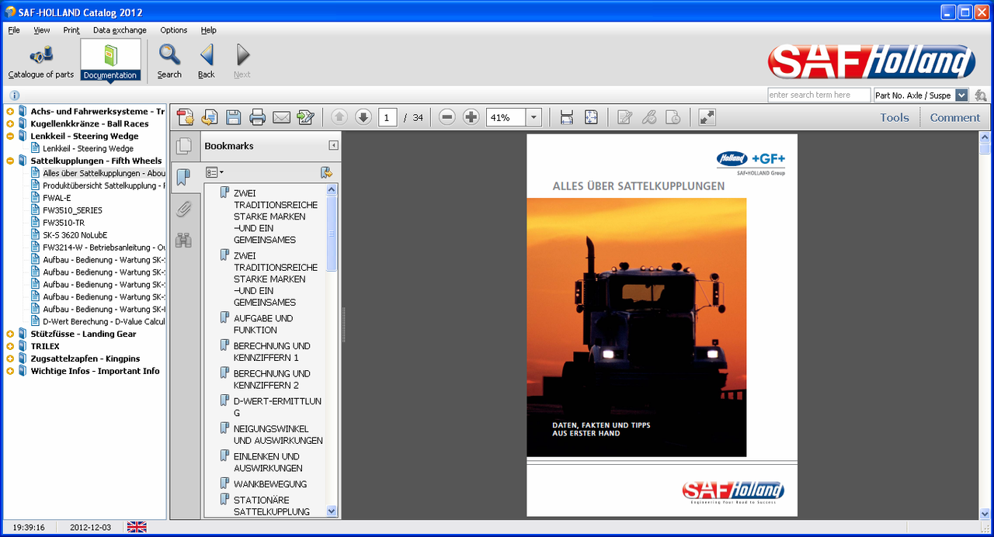994x537 pixels.
Task: Open the binoculars search panel
Action: point(183,240)
